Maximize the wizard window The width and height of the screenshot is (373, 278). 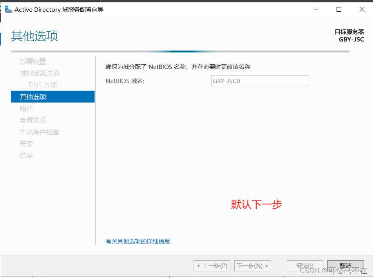339,9
